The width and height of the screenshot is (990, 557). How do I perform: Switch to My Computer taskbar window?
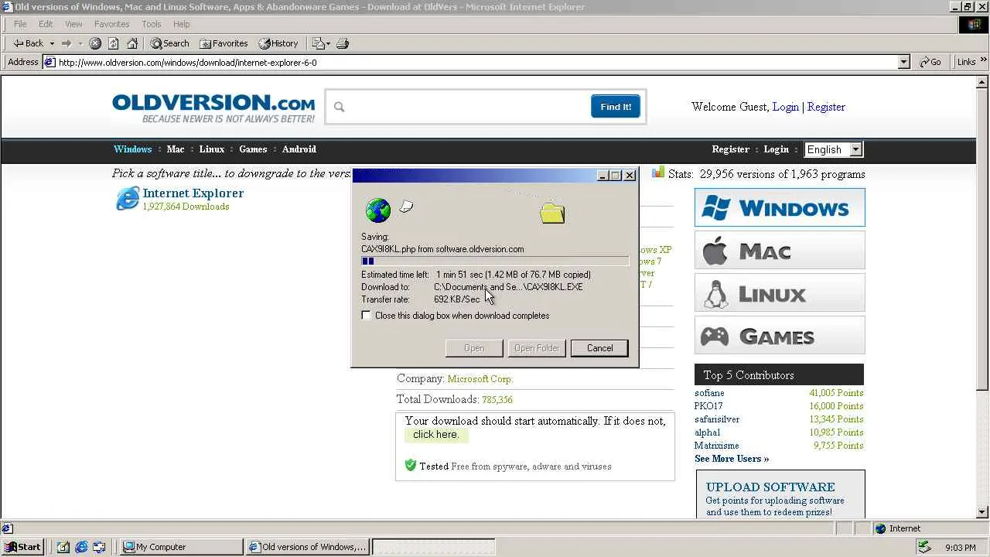coord(182,547)
